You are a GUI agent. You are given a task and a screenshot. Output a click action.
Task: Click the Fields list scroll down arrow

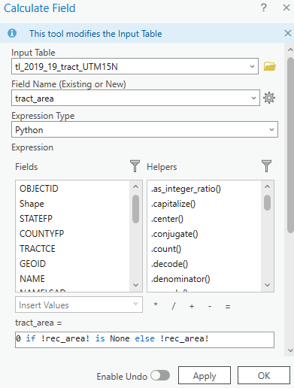136,285
